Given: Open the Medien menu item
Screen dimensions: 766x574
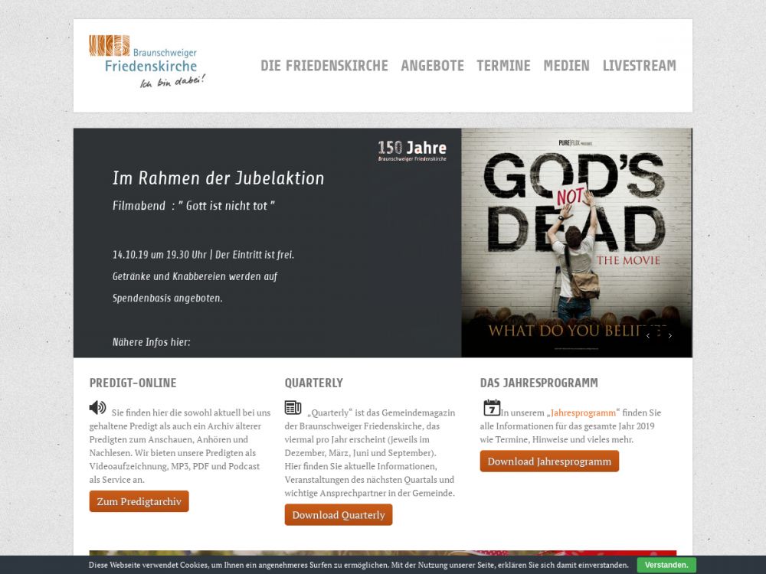Looking at the screenshot, I should pos(566,66).
